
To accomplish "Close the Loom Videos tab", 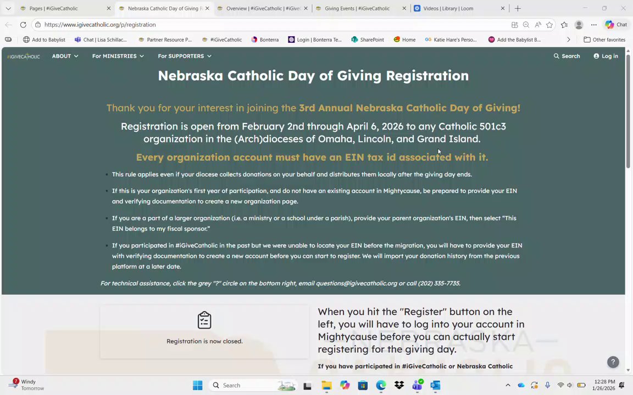I will (503, 8).
